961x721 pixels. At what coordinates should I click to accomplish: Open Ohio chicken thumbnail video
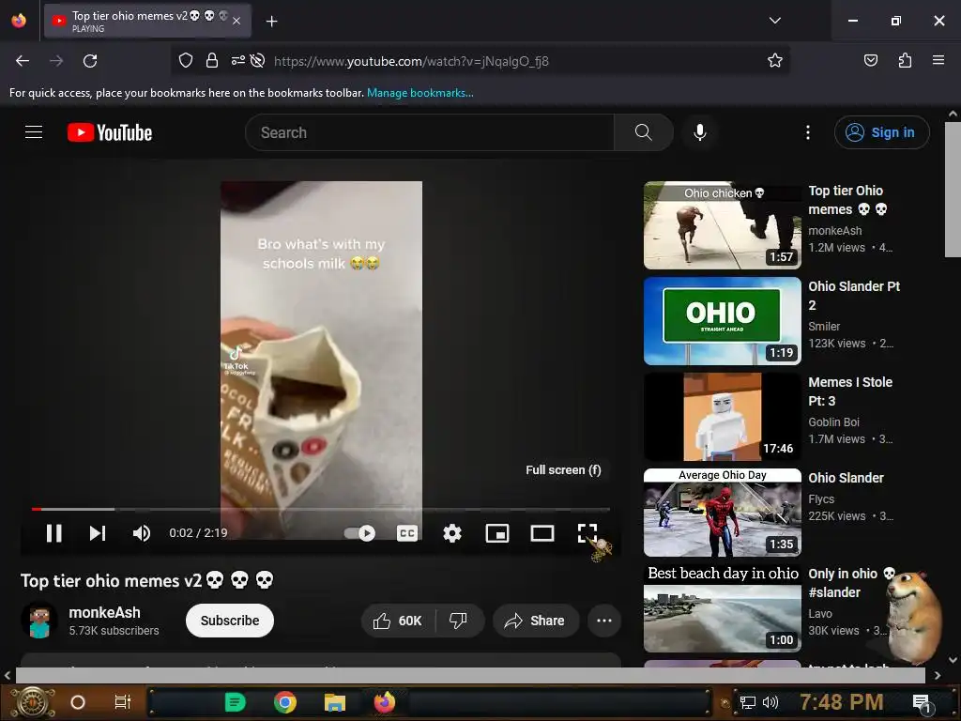[x=722, y=225]
